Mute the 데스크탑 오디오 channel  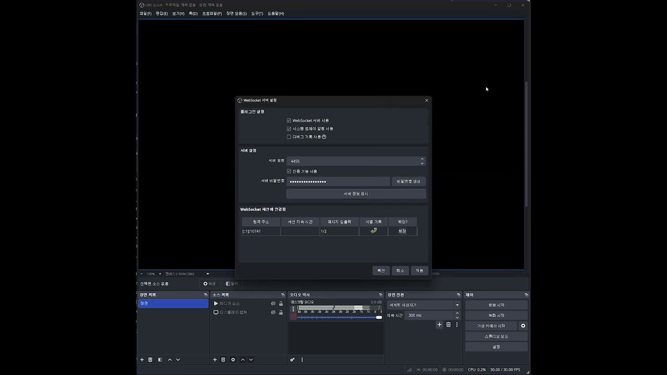click(293, 317)
